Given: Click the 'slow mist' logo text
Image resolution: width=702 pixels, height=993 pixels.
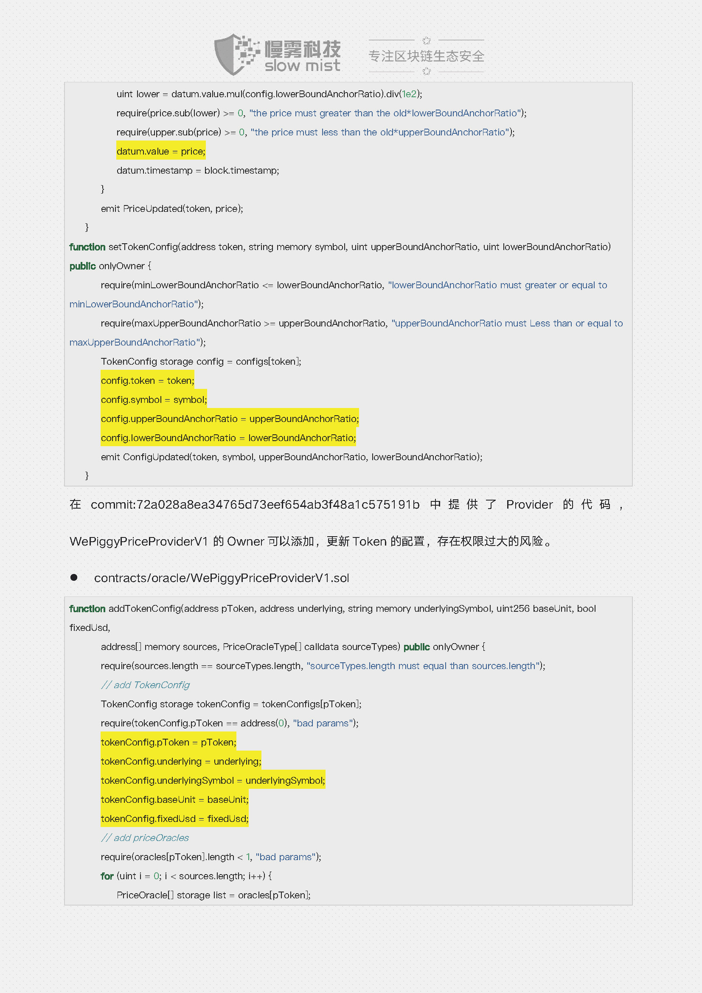Looking at the screenshot, I should [x=303, y=66].
